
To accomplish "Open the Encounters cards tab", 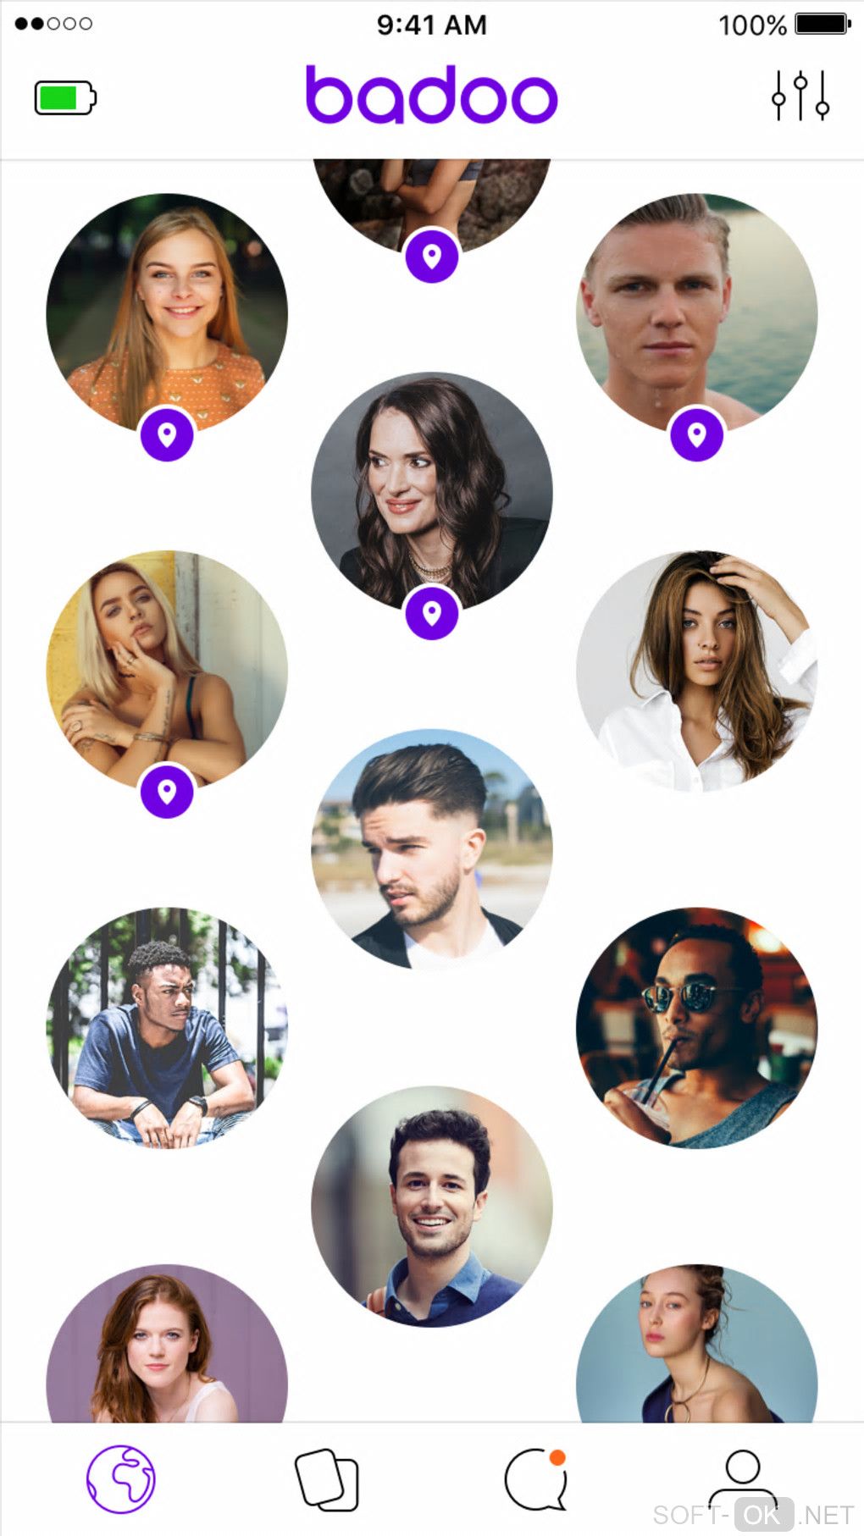I will (327, 1479).
